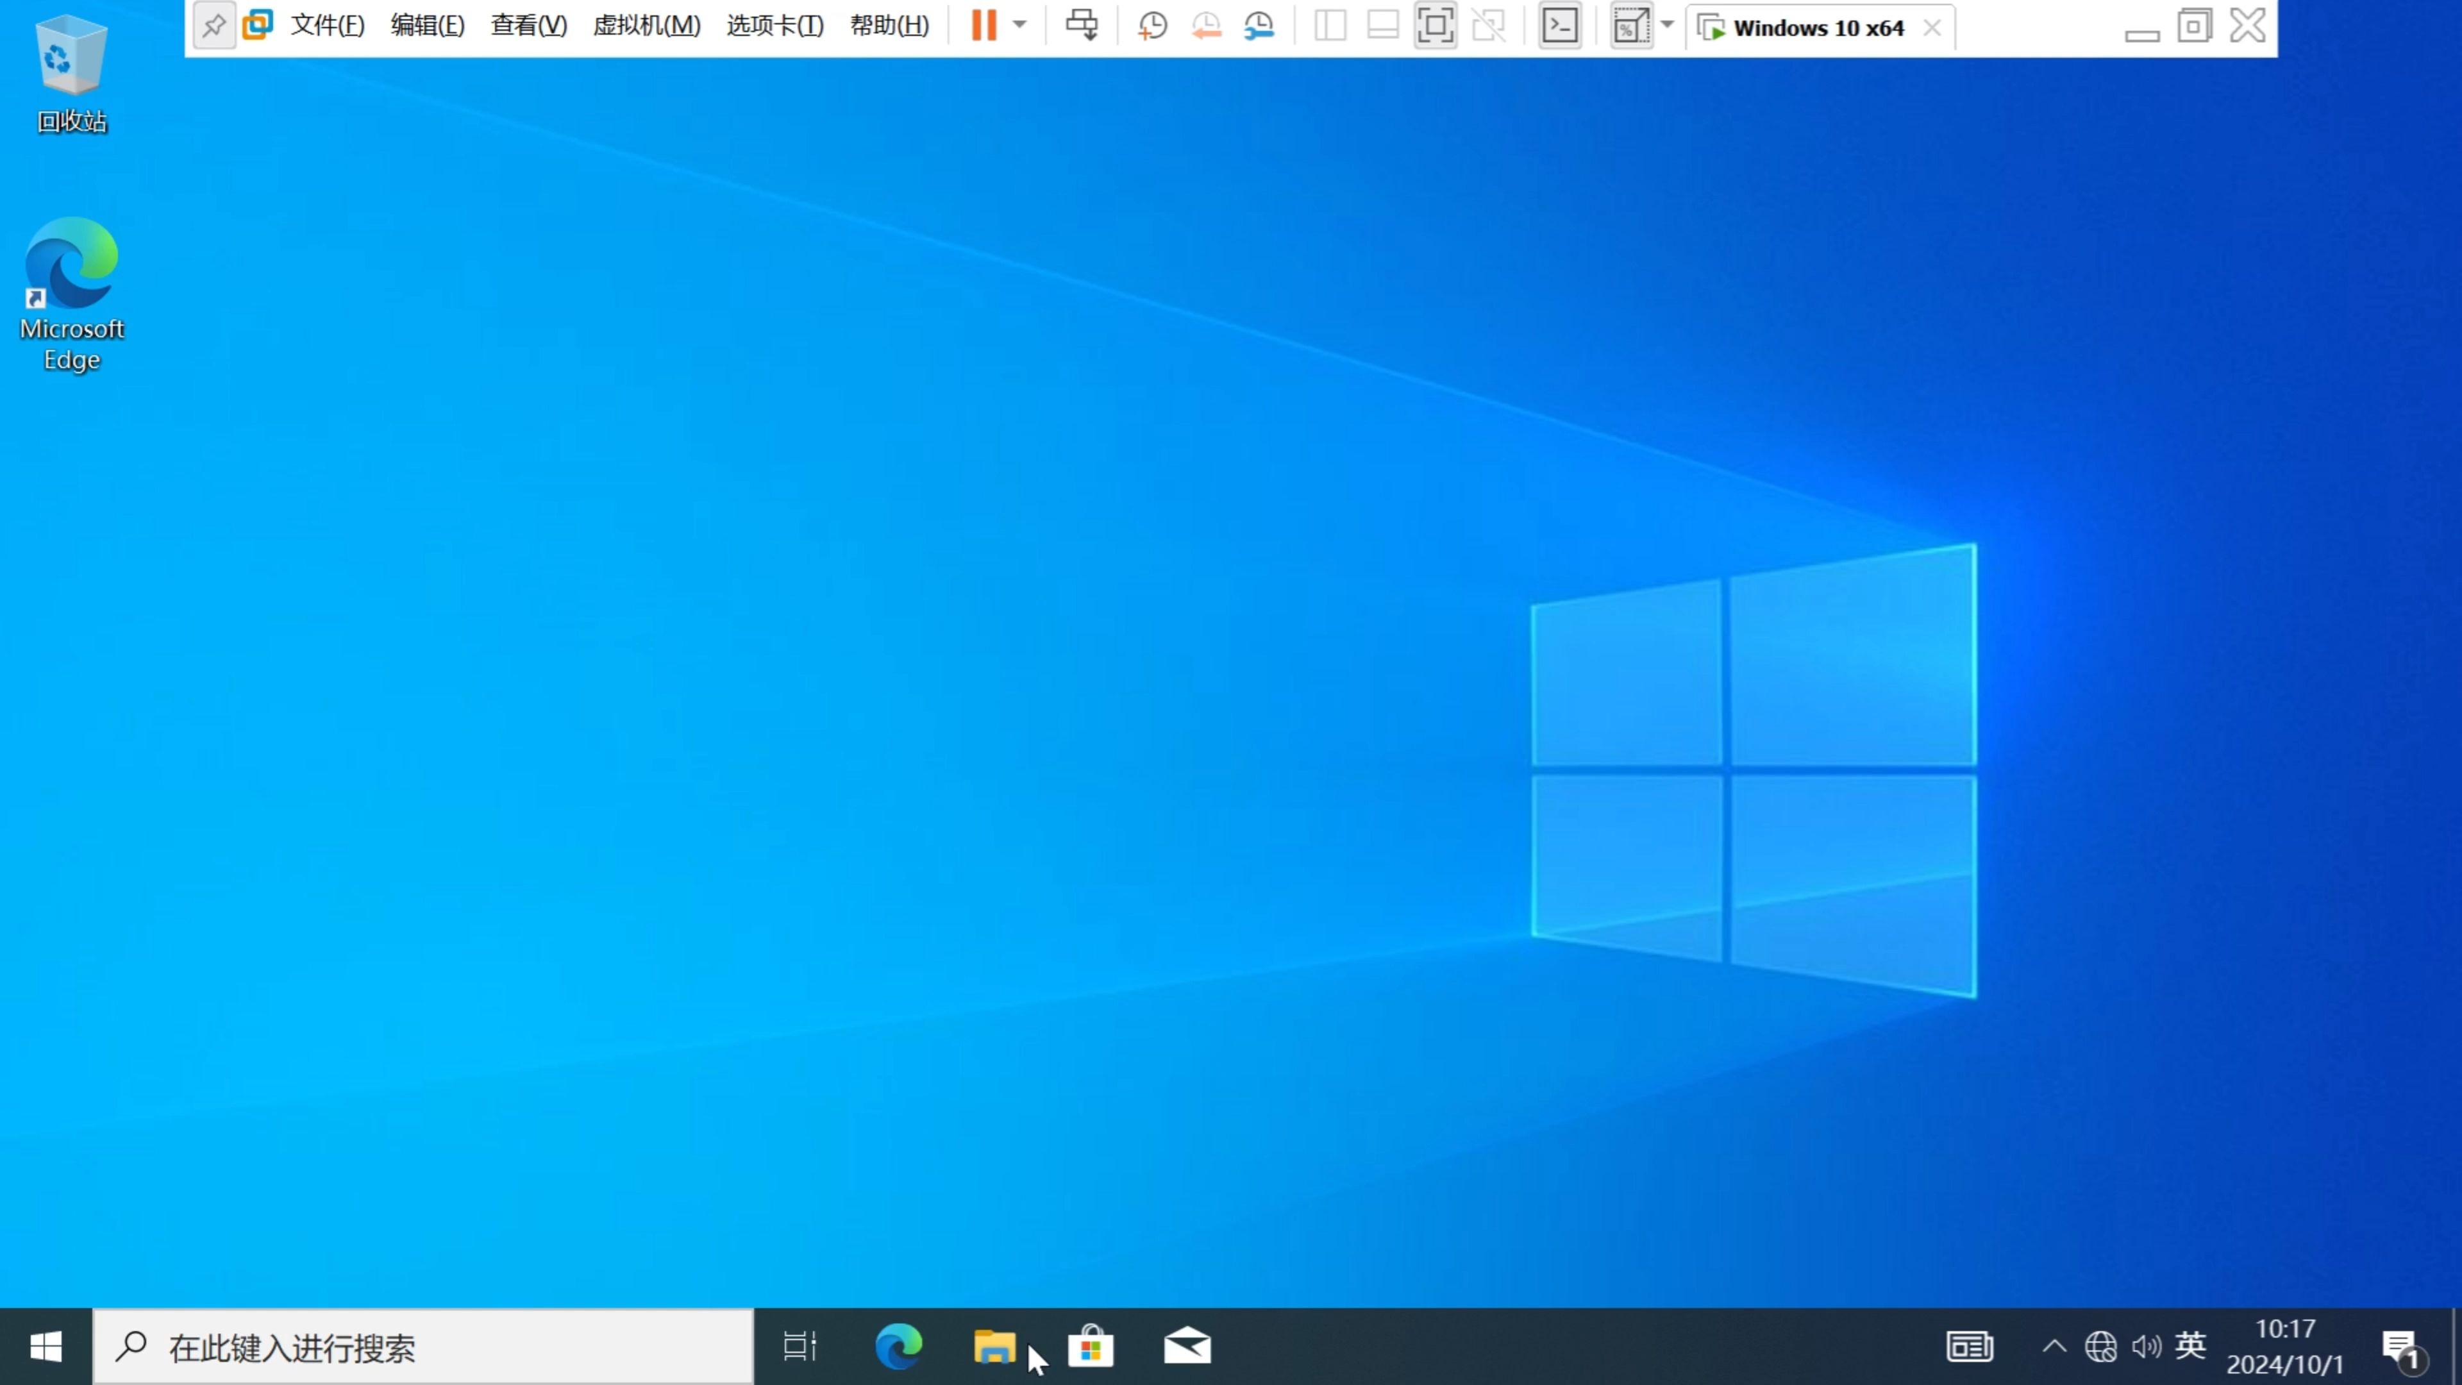Close the Windows 10 x64 tab
Screen dimensions: 2462x1385
(x=1932, y=28)
